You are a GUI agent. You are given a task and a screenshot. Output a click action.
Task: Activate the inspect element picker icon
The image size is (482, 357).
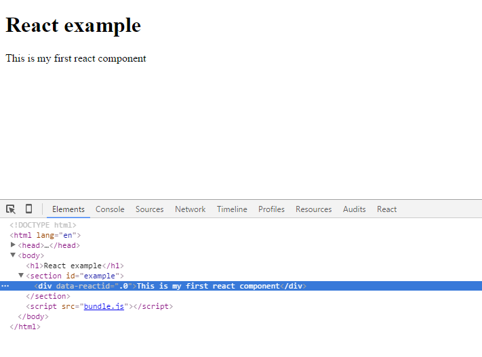(x=11, y=209)
